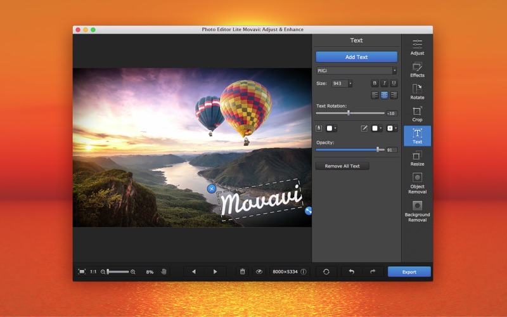Viewport: 507px width, 317px height.
Task: Click the 8000×5334 image dimensions text
Action: pos(285,272)
